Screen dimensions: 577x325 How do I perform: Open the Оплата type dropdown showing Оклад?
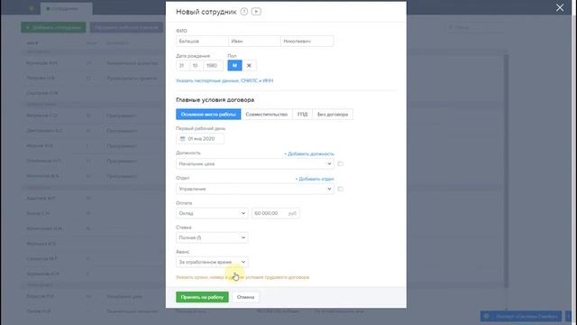pyautogui.click(x=212, y=213)
